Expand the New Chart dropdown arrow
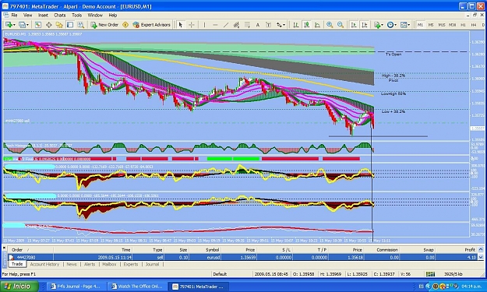The image size is (487, 292). [14, 25]
